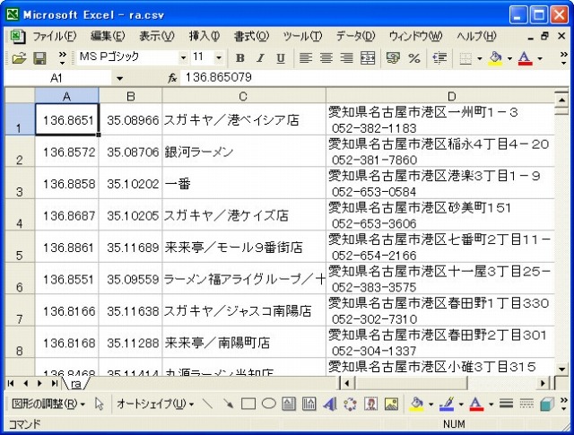Go to first sheet tab arrow
The width and height of the screenshot is (574, 435).
(11, 383)
